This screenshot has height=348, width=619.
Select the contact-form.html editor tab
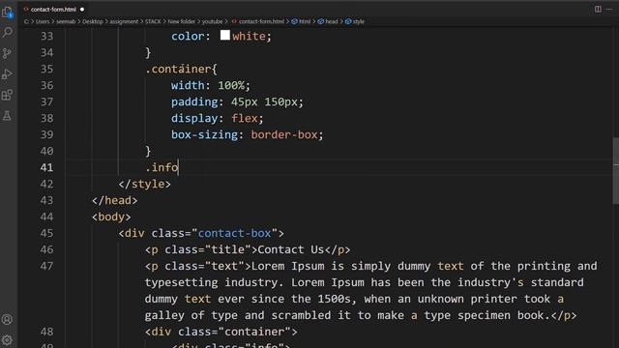(x=53, y=9)
